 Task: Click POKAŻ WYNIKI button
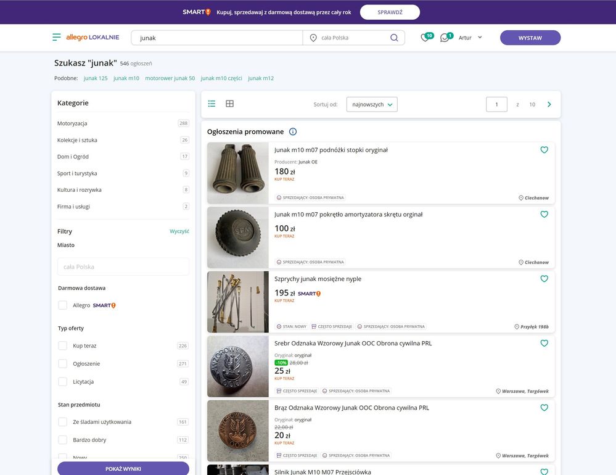point(123,468)
